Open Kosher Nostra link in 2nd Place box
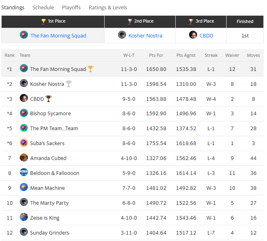267x241 pixels. click(x=145, y=35)
